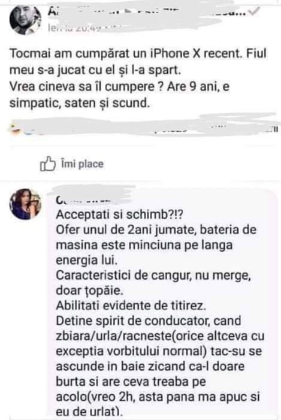281x420 pixels.
Task: Click the blue reaction icon beside laughing emoji
Action: point(28,131)
